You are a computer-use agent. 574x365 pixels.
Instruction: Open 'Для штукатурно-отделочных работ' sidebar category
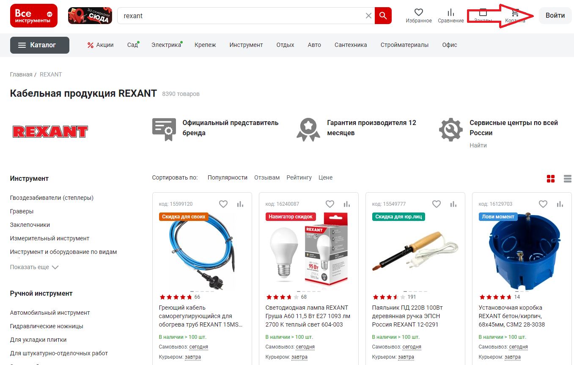pos(59,353)
